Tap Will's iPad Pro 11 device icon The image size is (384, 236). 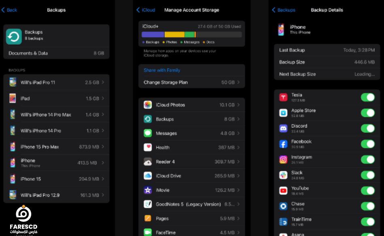(x=13, y=82)
